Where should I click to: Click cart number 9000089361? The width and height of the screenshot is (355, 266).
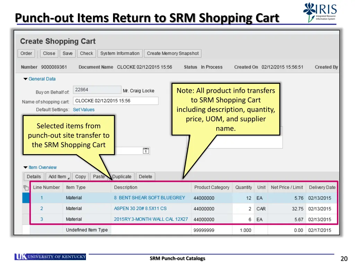point(54,67)
